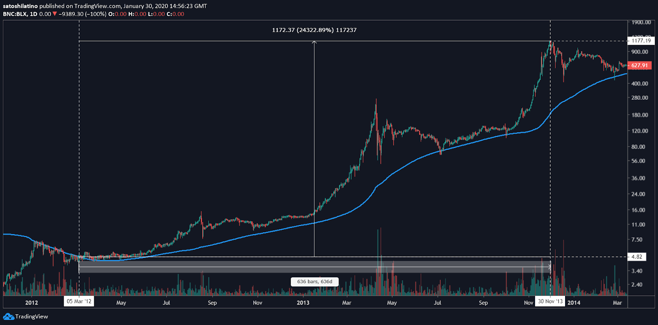Click the satoshilatino author name
The image size is (658, 325).
[20, 6]
